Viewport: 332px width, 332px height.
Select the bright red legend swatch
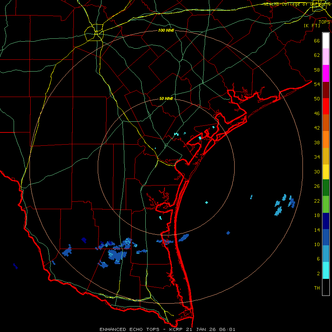[x=326, y=106]
